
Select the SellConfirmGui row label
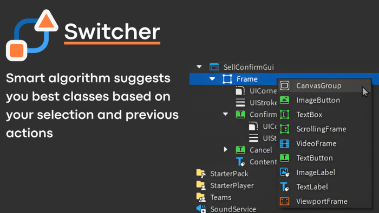tap(249, 67)
